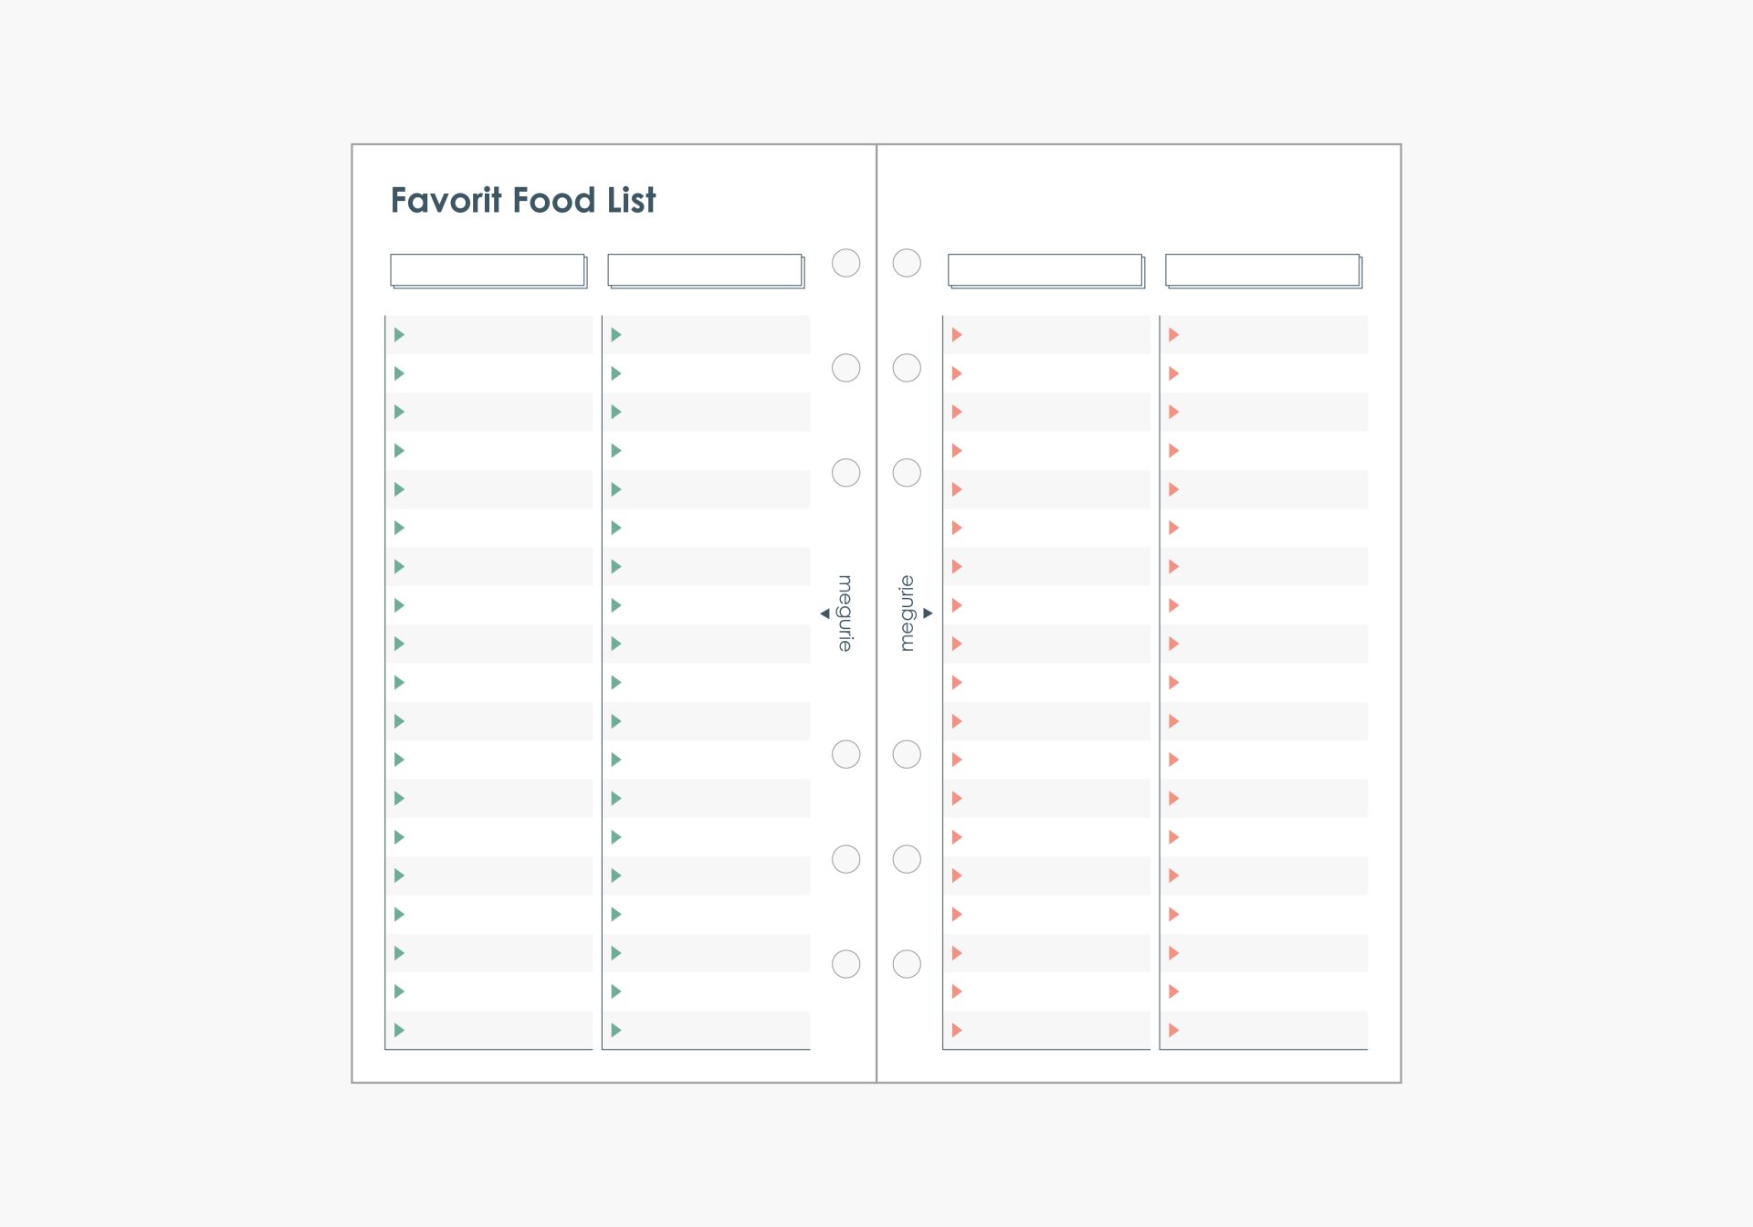Click the bottom red arrow in rightmost column

[x=1174, y=1030]
